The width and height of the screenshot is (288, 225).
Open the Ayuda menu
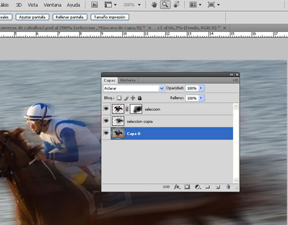coord(73,5)
